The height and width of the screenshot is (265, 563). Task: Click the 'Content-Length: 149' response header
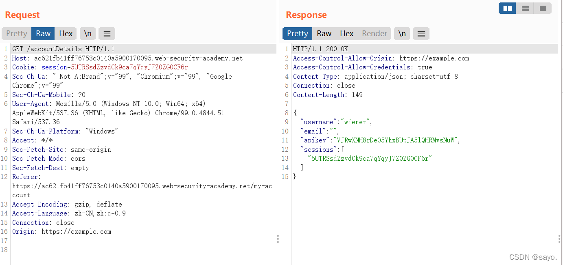pyautogui.click(x=328, y=95)
